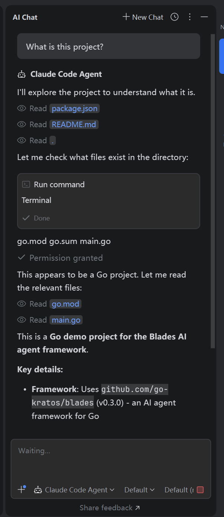Screen dimensions: 224x517
Task: Click the eye icon beside go.mod
Action: point(22,304)
